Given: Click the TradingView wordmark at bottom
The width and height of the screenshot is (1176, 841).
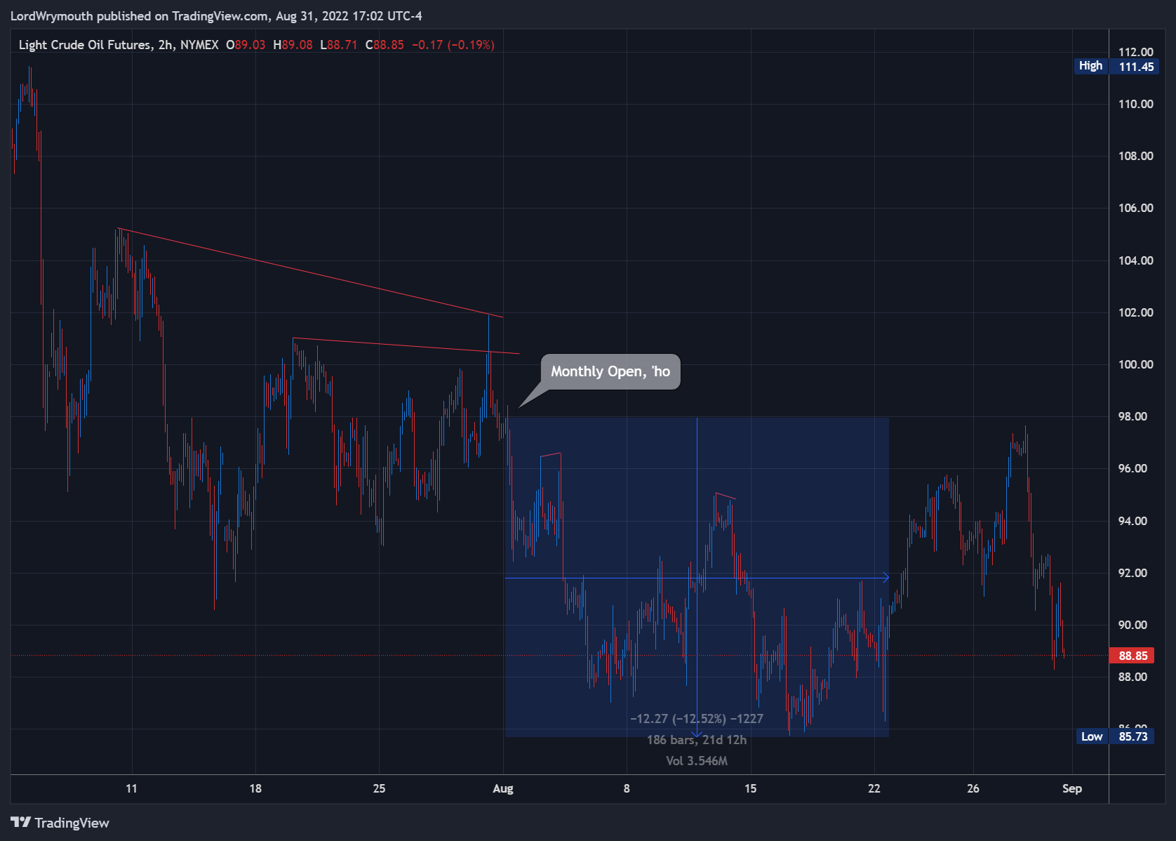Looking at the screenshot, I should tap(72, 823).
